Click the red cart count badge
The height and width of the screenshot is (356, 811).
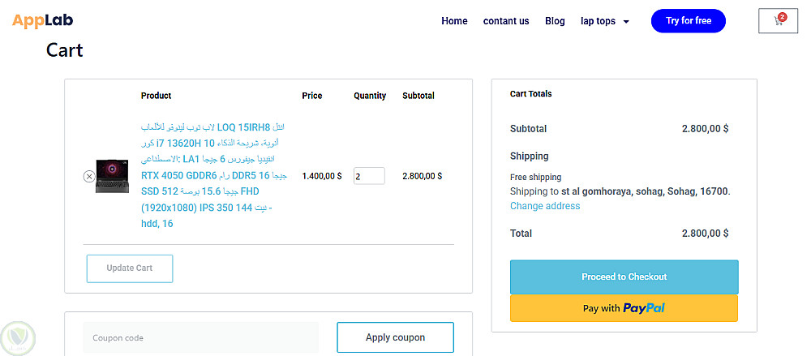[782, 16]
